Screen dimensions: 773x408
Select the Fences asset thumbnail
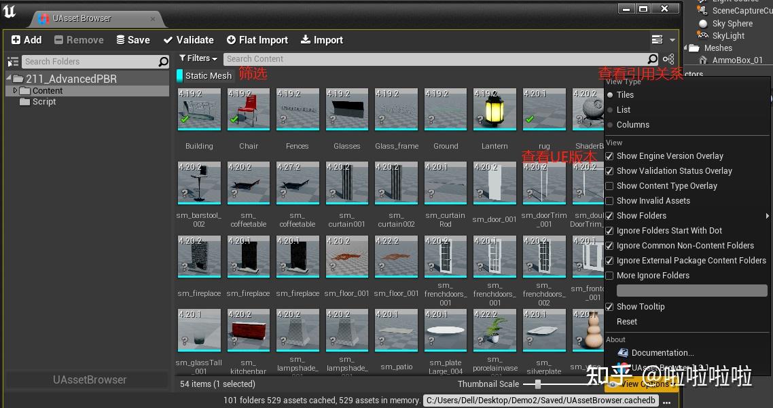pos(298,109)
